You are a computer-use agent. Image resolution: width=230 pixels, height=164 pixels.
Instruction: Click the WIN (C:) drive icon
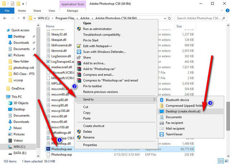pos(10,147)
